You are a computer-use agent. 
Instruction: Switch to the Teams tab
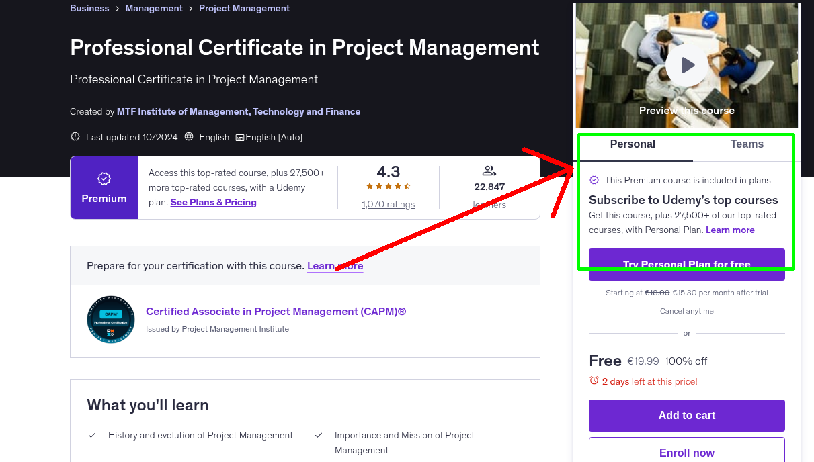click(747, 144)
